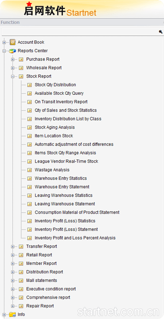Click the Info folder icon
This screenshot has width=164, height=319.
click(x=12, y=315)
